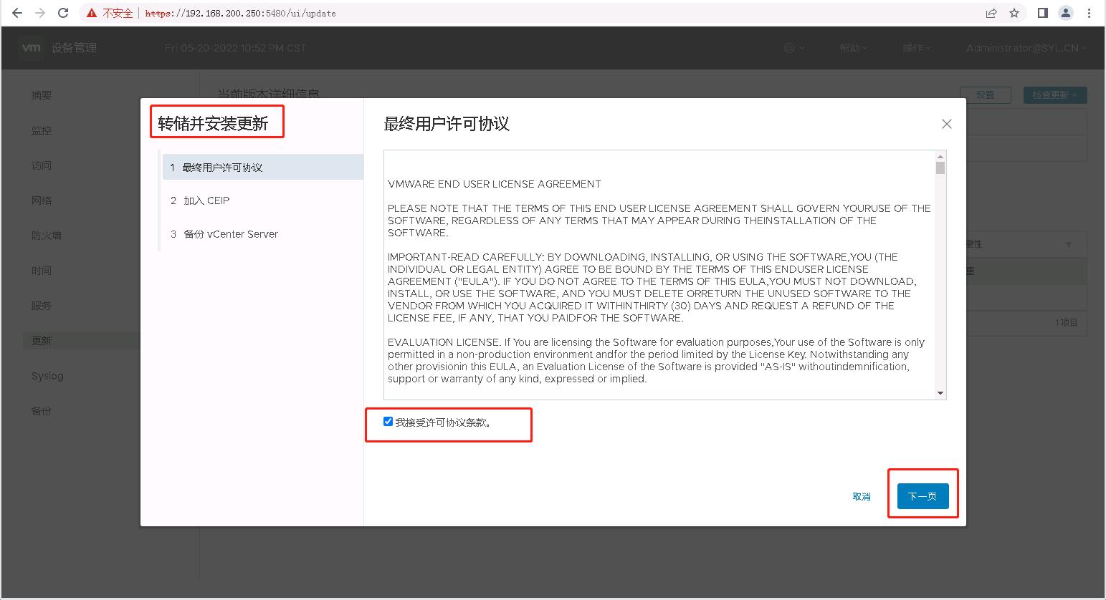Open 备份 in the sidebar
The image size is (1106, 600).
tap(42, 411)
